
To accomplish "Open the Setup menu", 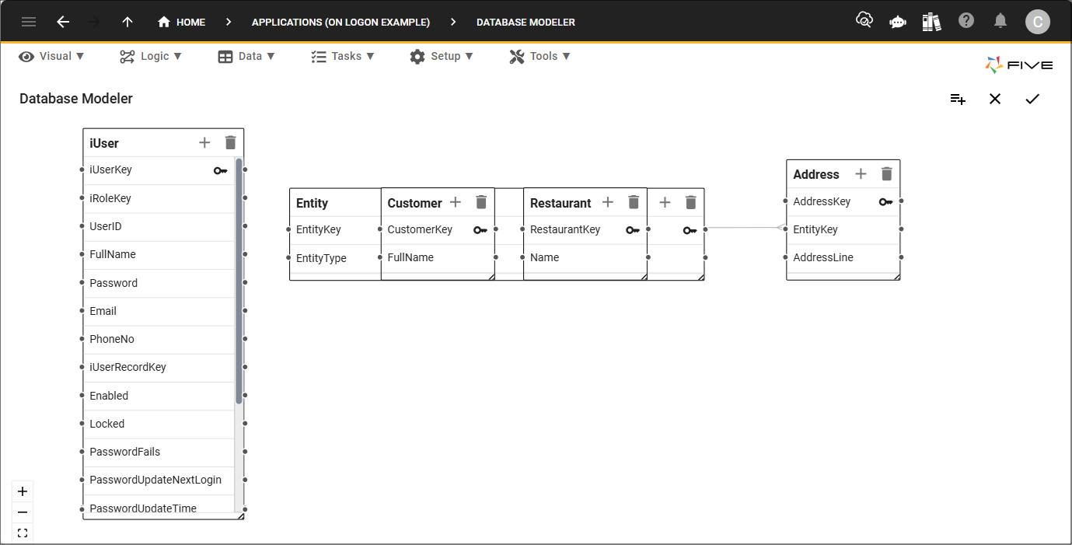I will click(442, 56).
